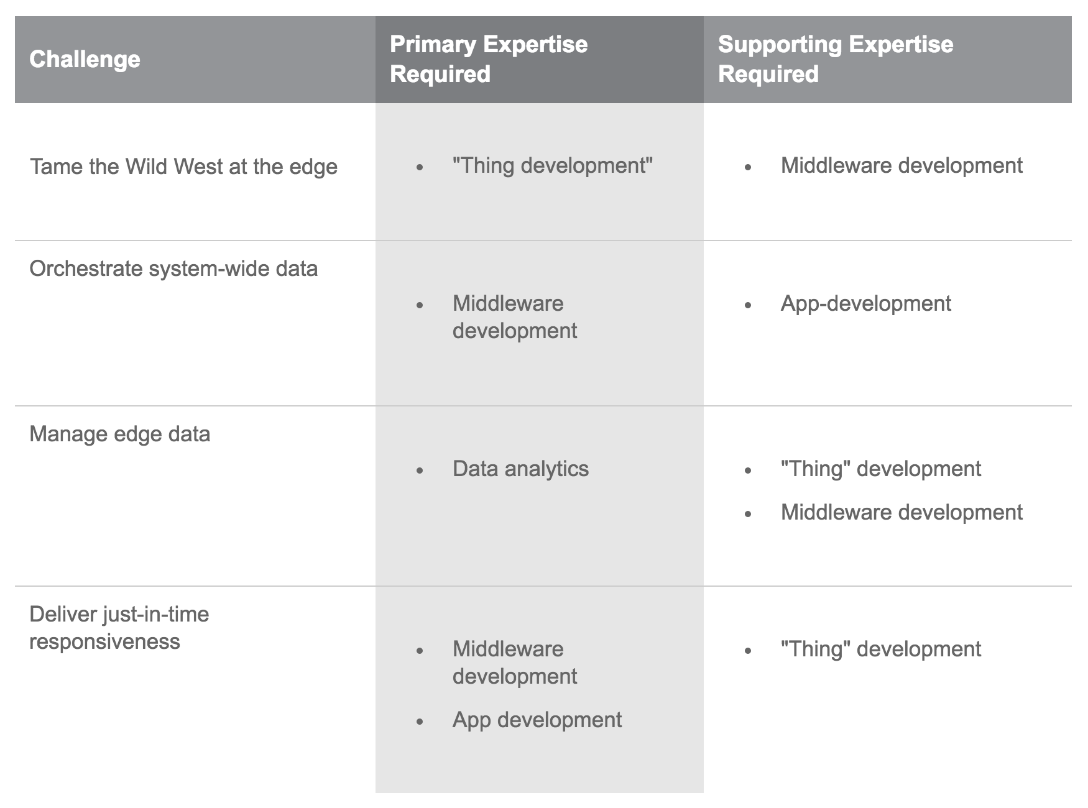Click bullet beside Data analytics

pyautogui.click(x=420, y=471)
